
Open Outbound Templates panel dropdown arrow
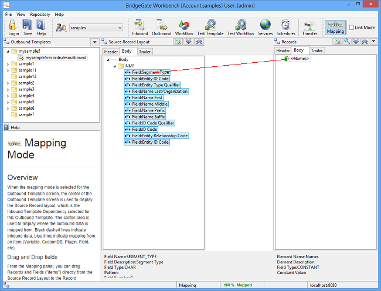point(94,42)
